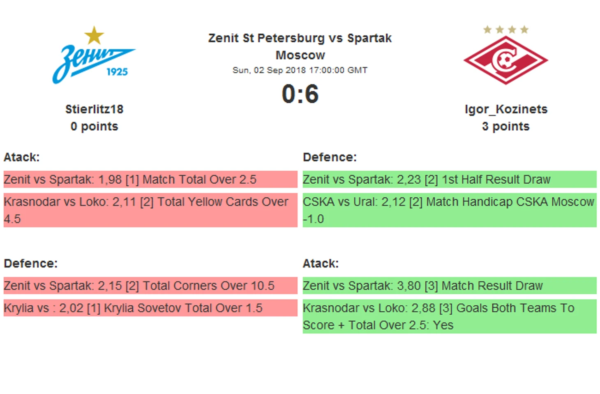The height and width of the screenshot is (394, 600).
Task: Select the CSKA Moscow -1.0 handicap row
Action: [x=450, y=210]
